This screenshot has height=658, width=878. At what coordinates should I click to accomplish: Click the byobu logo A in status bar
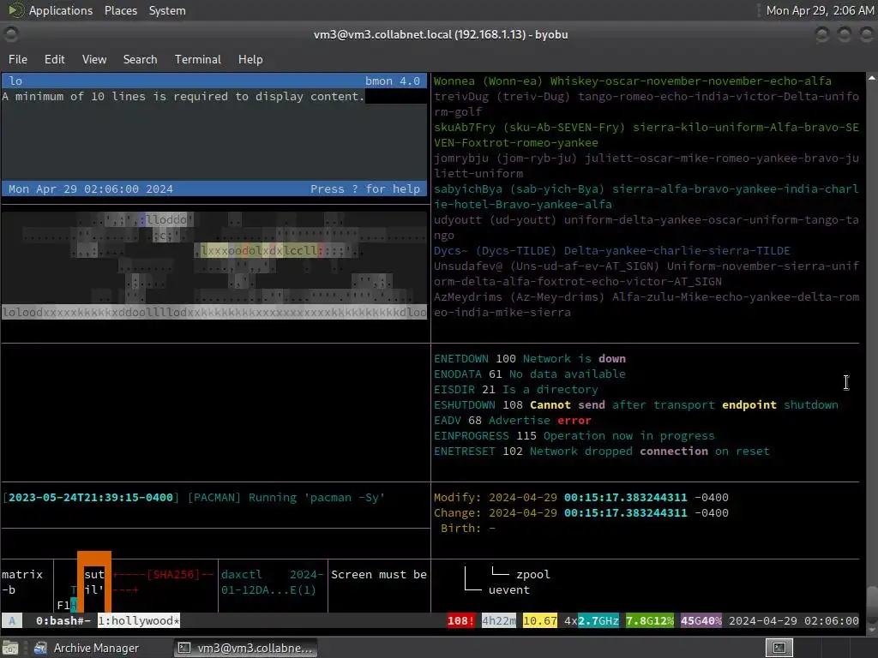[x=12, y=620]
